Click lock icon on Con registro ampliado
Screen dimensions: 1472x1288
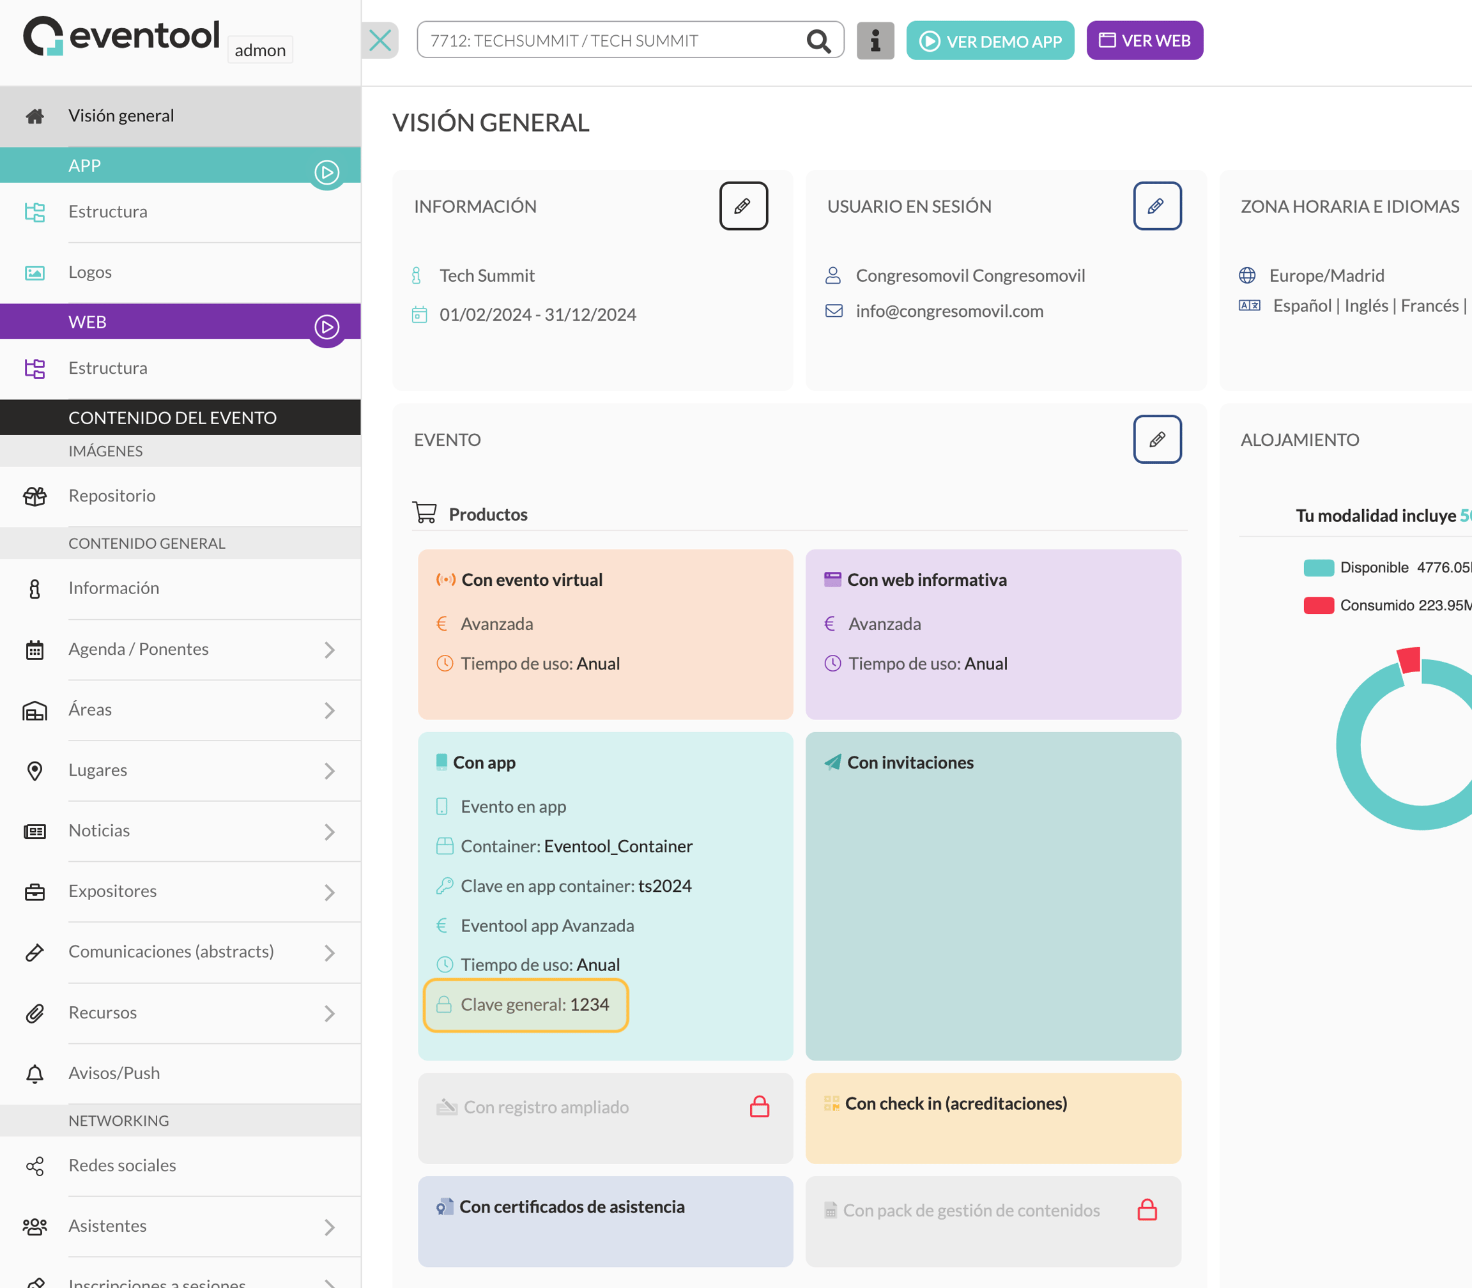point(759,1107)
